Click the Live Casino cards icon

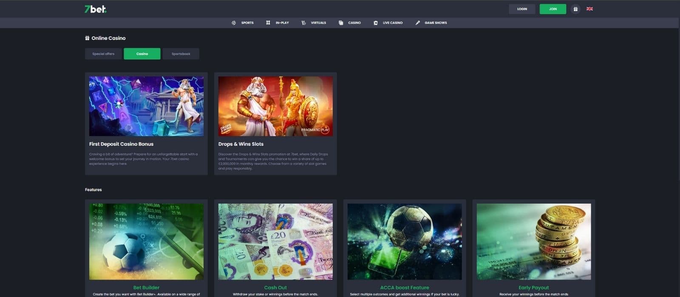(375, 23)
